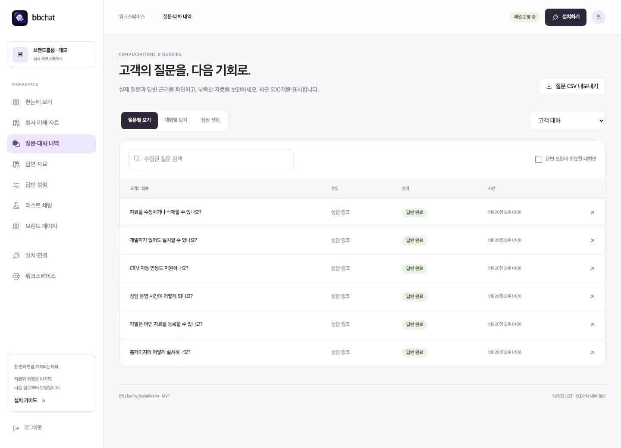This screenshot has height=448, width=621.
Task: Open arrow icon for 파일은 어떤 자료를 등록할 수 있나요? row
Action: coord(592,324)
